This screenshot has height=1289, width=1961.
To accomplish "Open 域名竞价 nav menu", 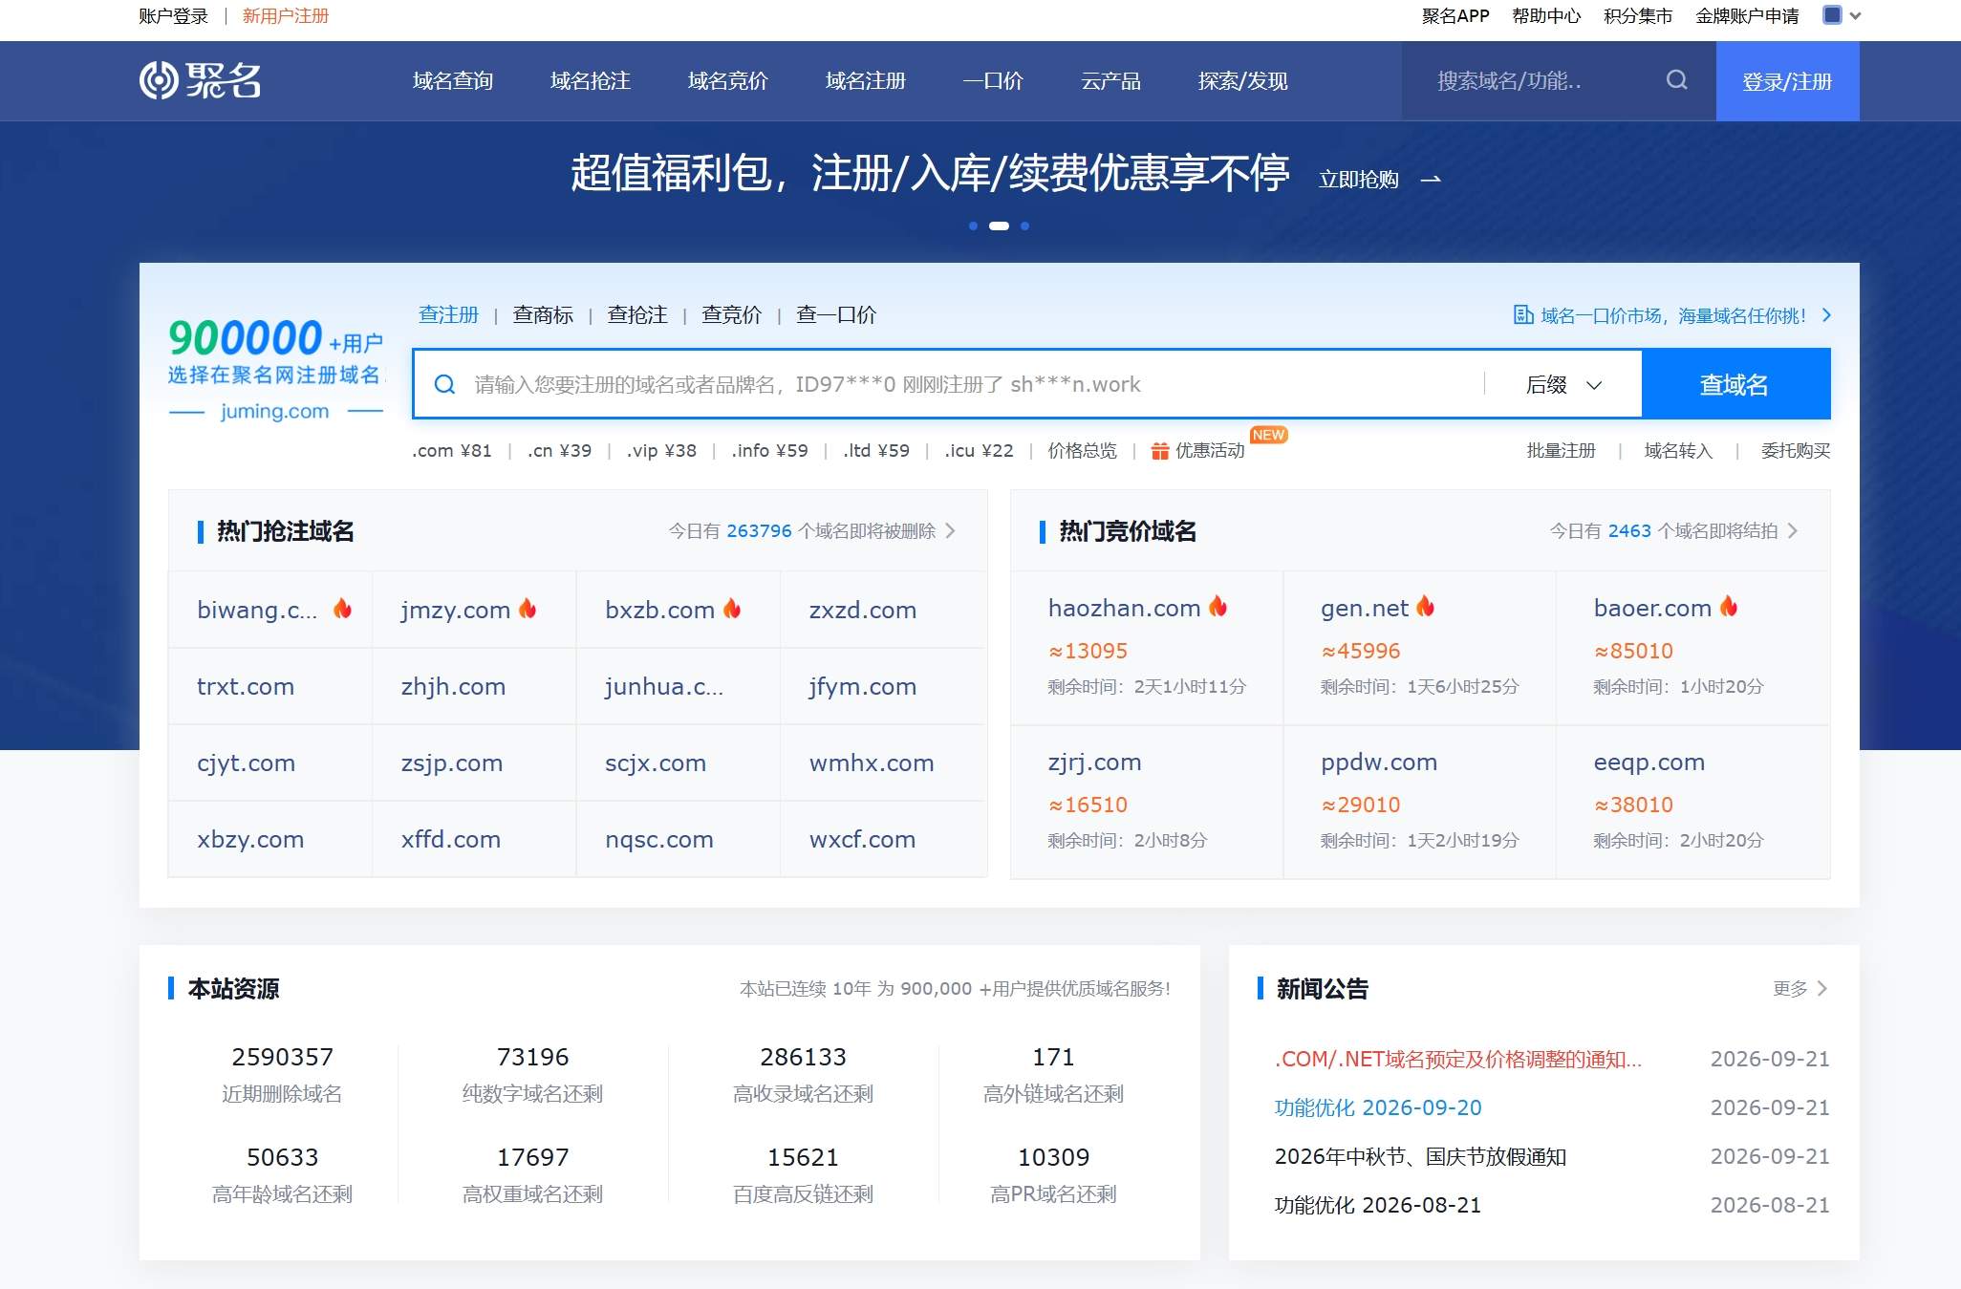I will point(728,81).
